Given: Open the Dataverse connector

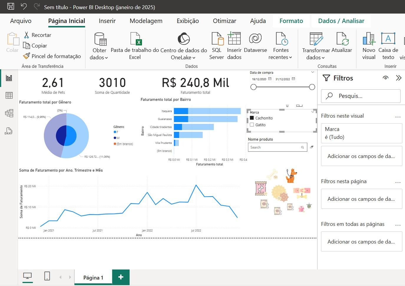Looking at the screenshot, I should [255, 43].
